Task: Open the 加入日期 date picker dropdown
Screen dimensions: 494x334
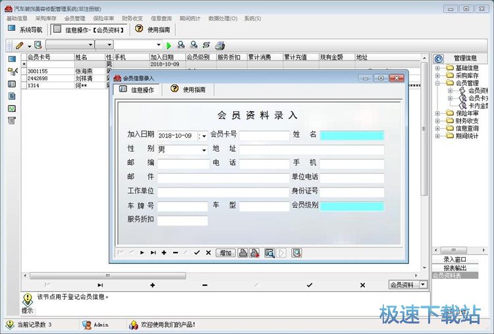Action: [x=204, y=136]
